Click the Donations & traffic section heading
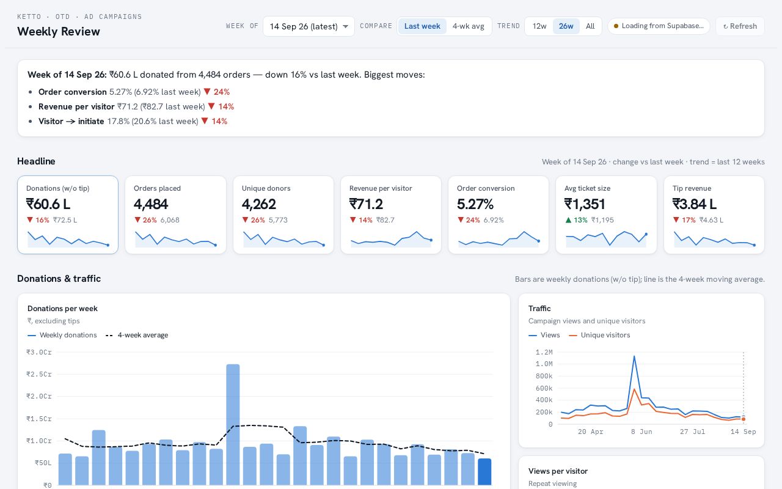 tap(59, 279)
